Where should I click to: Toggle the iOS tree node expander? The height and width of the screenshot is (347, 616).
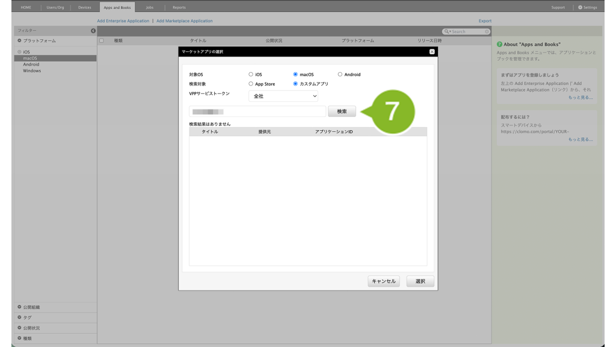click(x=19, y=52)
